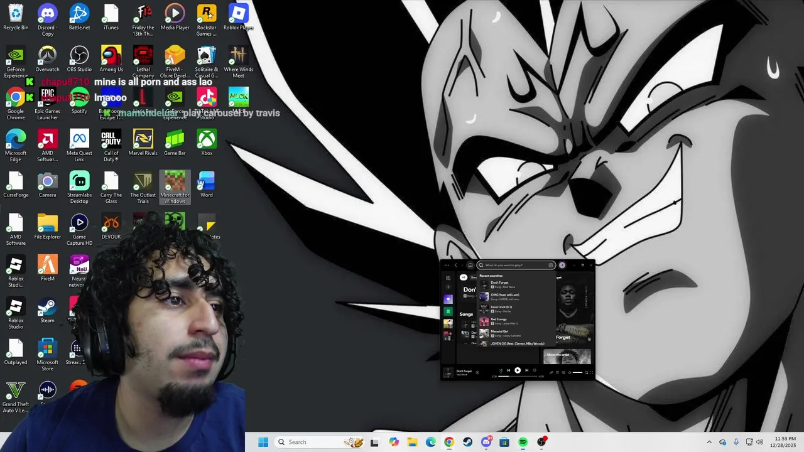
Task: Open the CurseForge desktop icon
Action: tap(16, 185)
